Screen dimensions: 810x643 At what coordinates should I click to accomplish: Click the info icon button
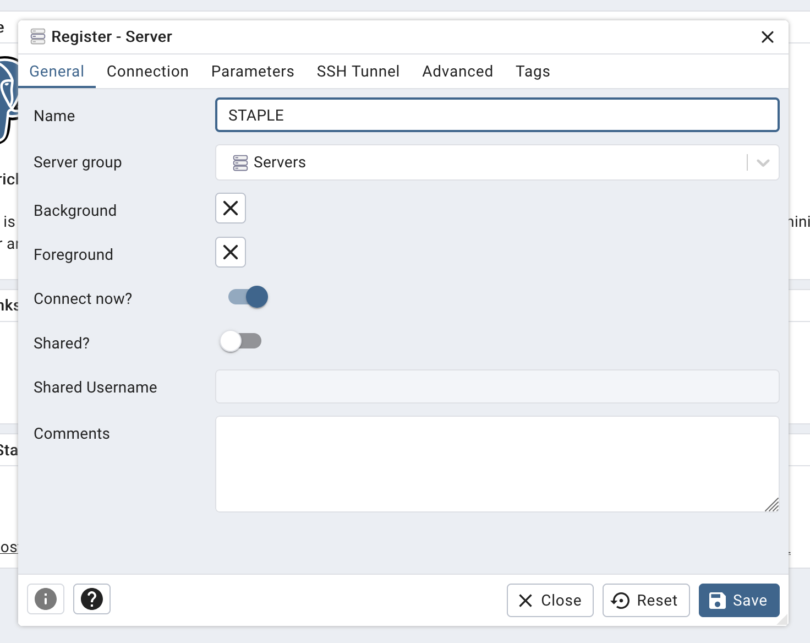(x=46, y=599)
